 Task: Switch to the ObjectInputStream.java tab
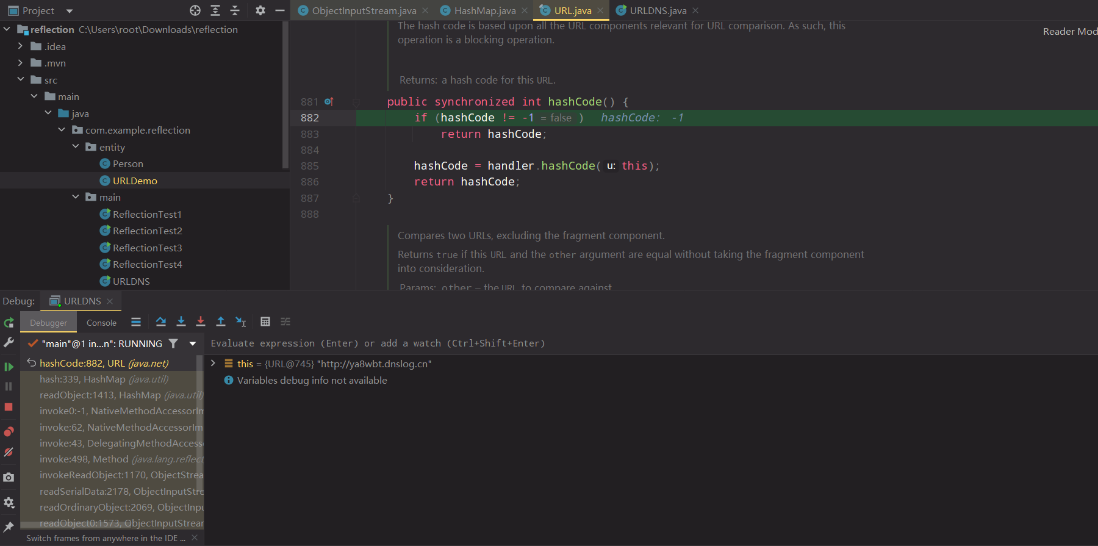(x=364, y=10)
